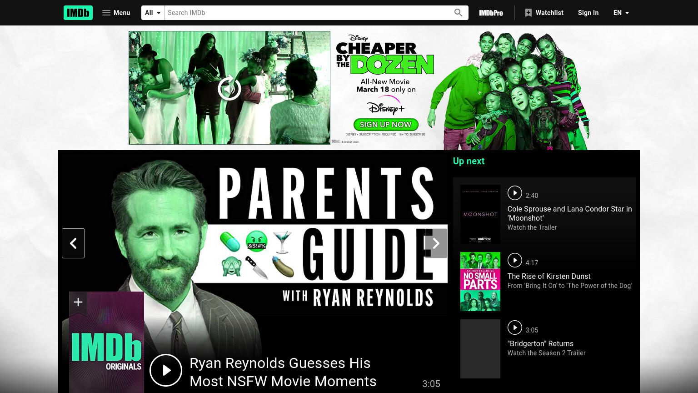Open the Ryan Reynolds Guesses NSFW Moments title
Image resolution: width=698 pixels, height=393 pixels.
[x=283, y=372]
